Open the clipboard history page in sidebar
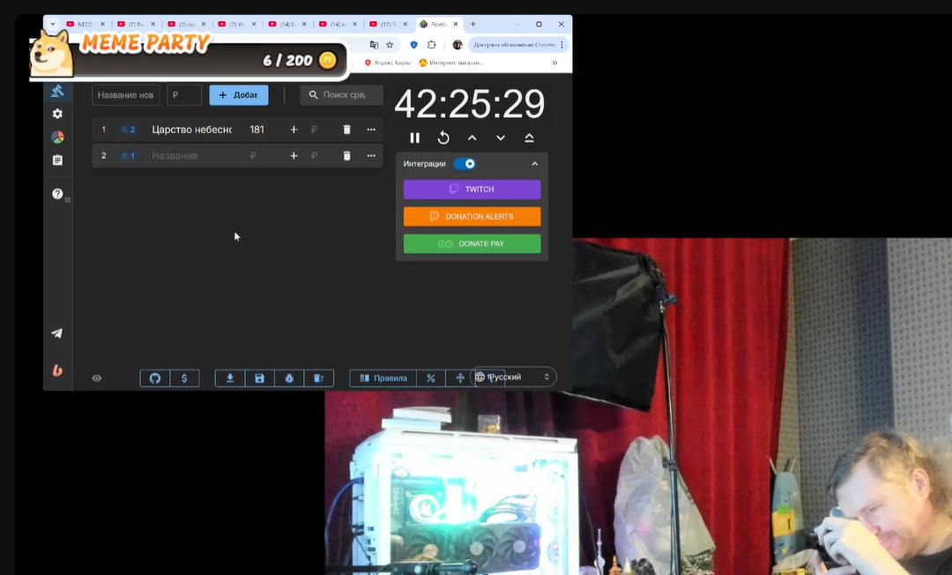 (x=57, y=161)
